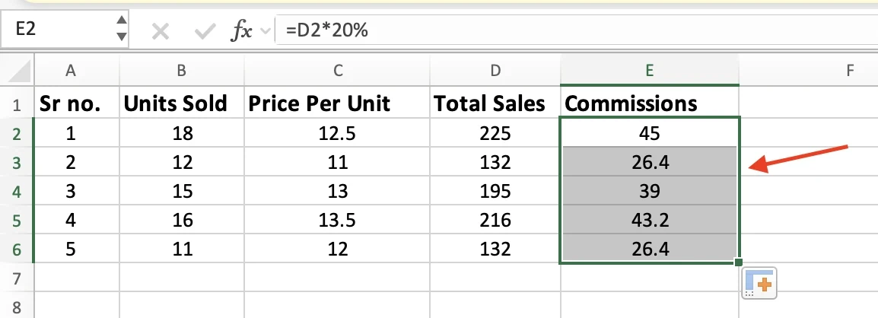Click the Price Per Unit cell showing 11

coord(337,162)
